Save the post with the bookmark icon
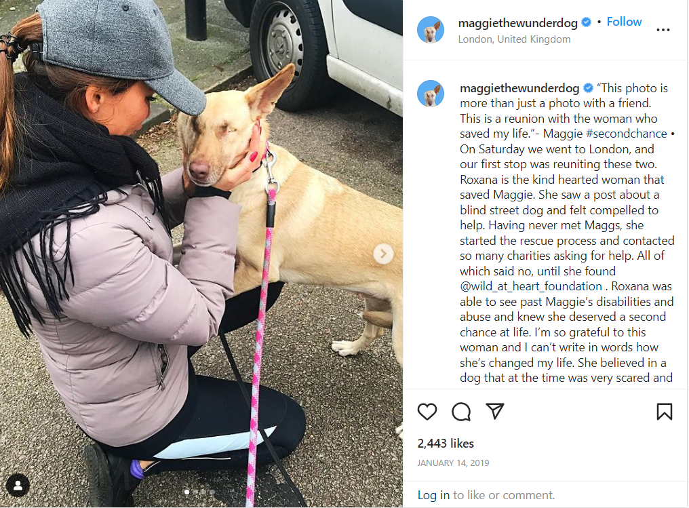Screen dimensions: 689x508 pyautogui.click(x=665, y=412)
